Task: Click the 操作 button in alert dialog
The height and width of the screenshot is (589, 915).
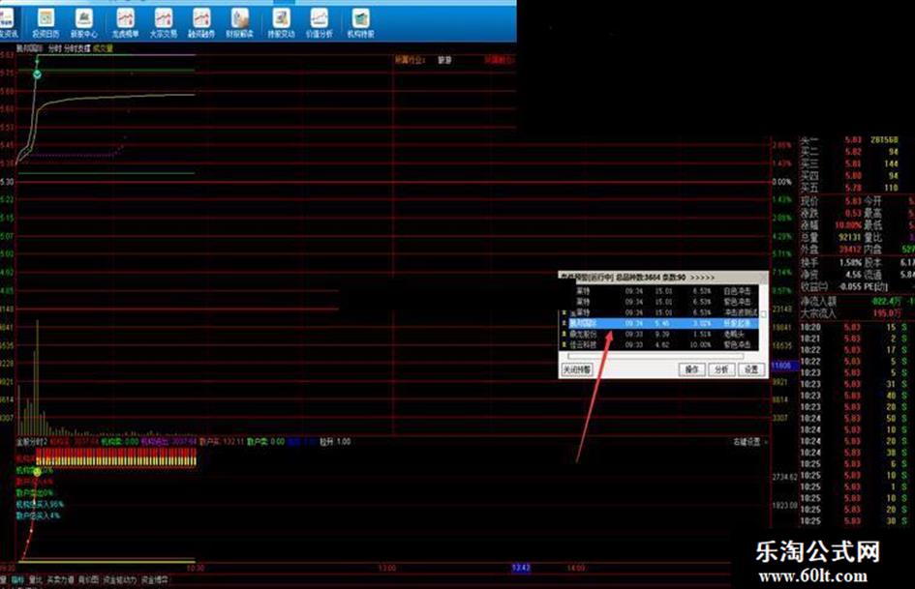Action: click(x=692, y=369)
